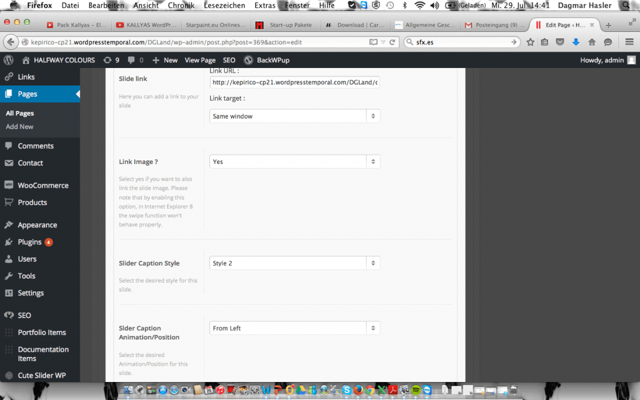Click the Settings sliders icon

click(x=9, y=293)
